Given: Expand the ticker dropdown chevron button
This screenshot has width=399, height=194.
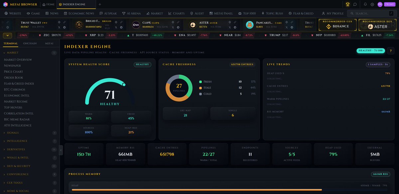Looking at the screenshot, I should click(x=7, y=35).
